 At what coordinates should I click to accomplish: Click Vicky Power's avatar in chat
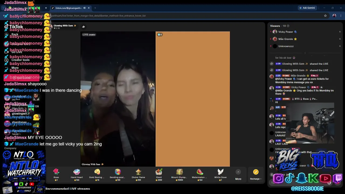[272, 88]
